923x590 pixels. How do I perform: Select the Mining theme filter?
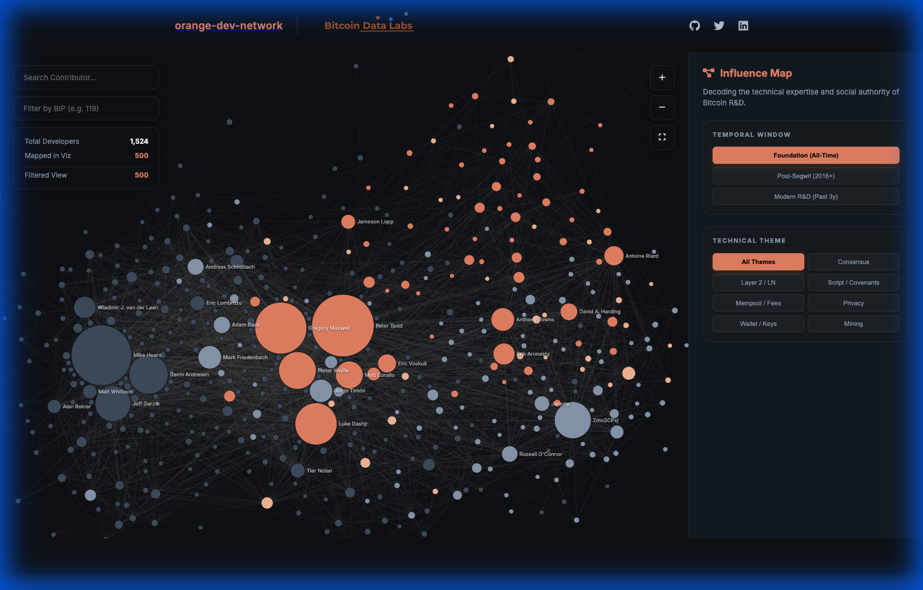coord(853,324)
